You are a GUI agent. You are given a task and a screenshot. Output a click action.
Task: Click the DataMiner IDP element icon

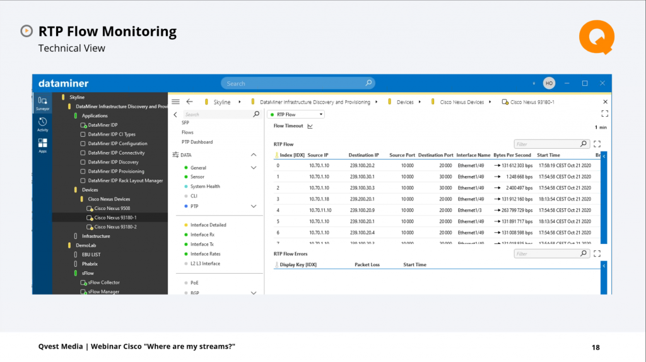tap(83, 126)
